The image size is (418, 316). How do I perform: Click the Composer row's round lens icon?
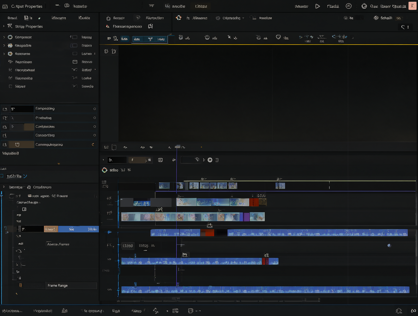coord(10,37)
